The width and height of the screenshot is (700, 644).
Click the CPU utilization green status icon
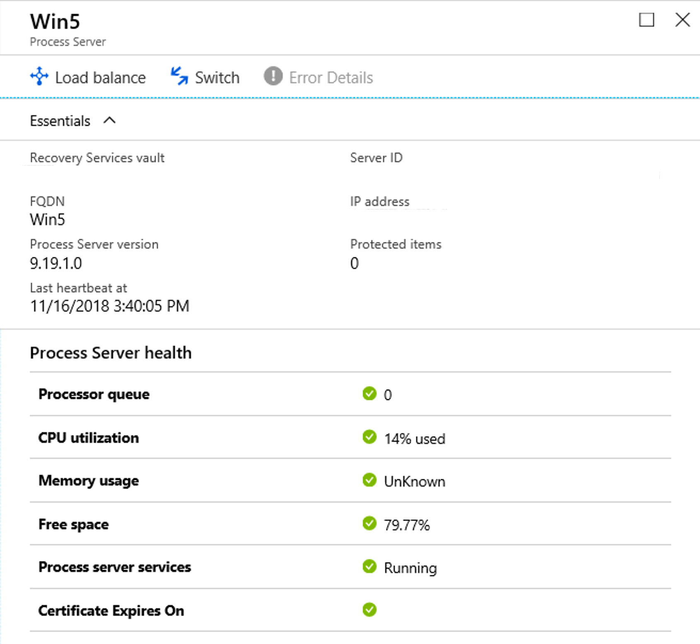point(369,437)
